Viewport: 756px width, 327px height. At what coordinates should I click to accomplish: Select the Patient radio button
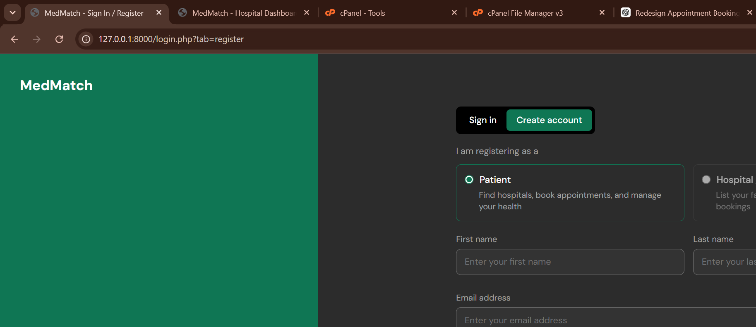pos(469,180)
